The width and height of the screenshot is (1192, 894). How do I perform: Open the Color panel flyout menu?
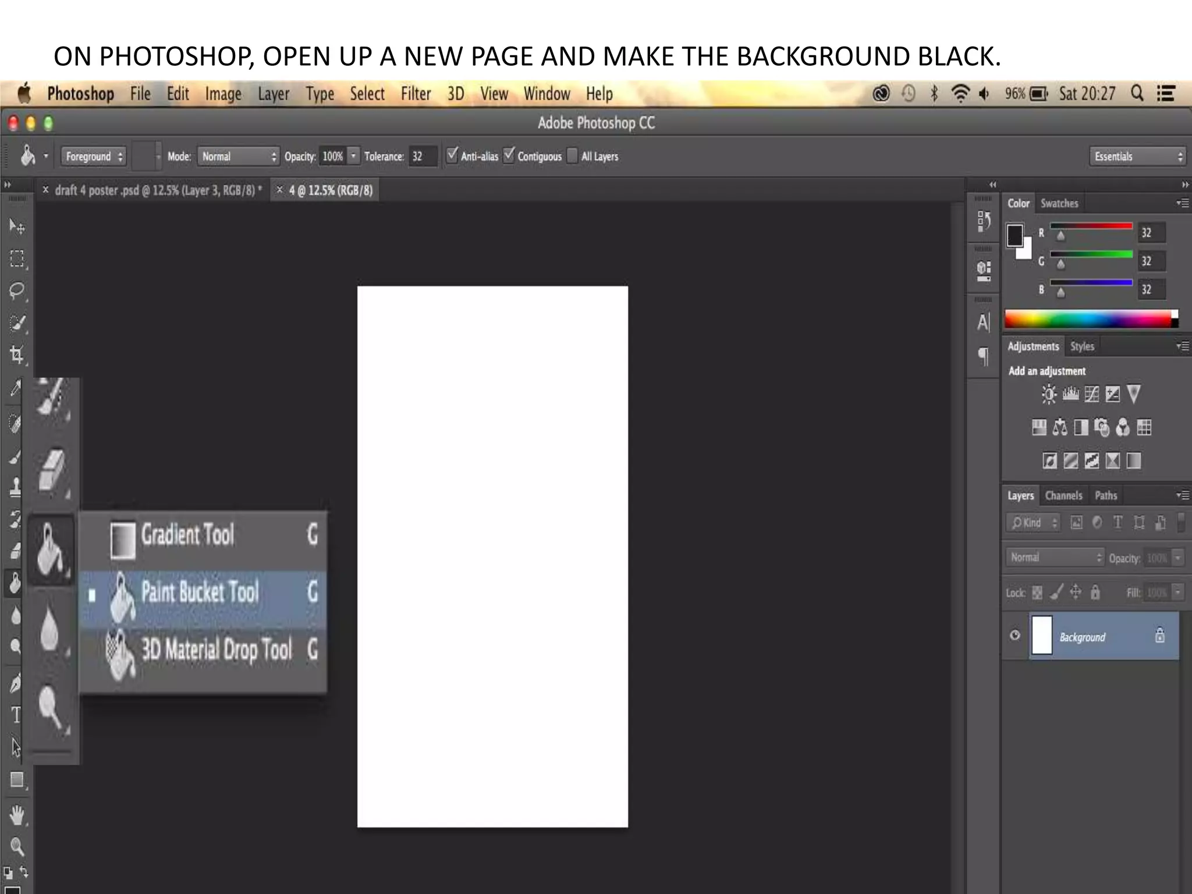[1182, 203]
